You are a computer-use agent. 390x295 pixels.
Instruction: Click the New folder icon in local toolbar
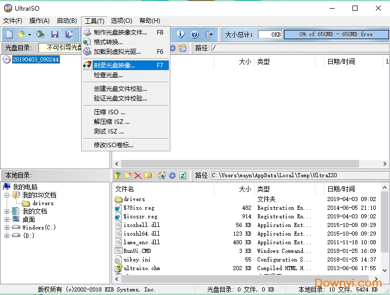click(x=128, y=176)
